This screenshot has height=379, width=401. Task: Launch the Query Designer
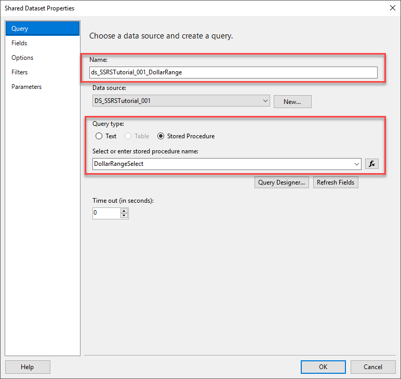[282, 182]
